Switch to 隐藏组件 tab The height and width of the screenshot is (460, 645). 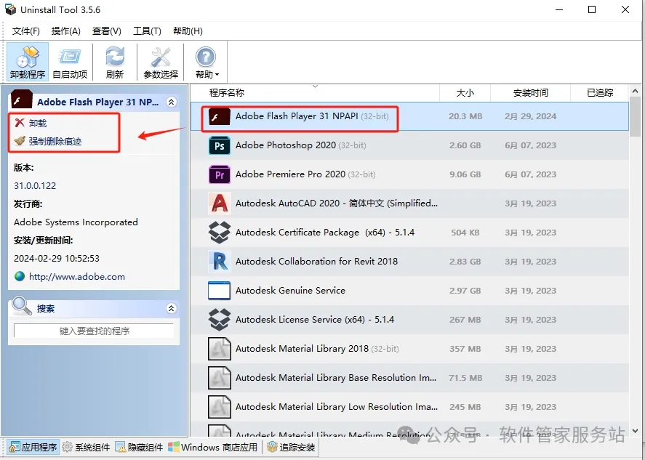[x=139, y=447]
